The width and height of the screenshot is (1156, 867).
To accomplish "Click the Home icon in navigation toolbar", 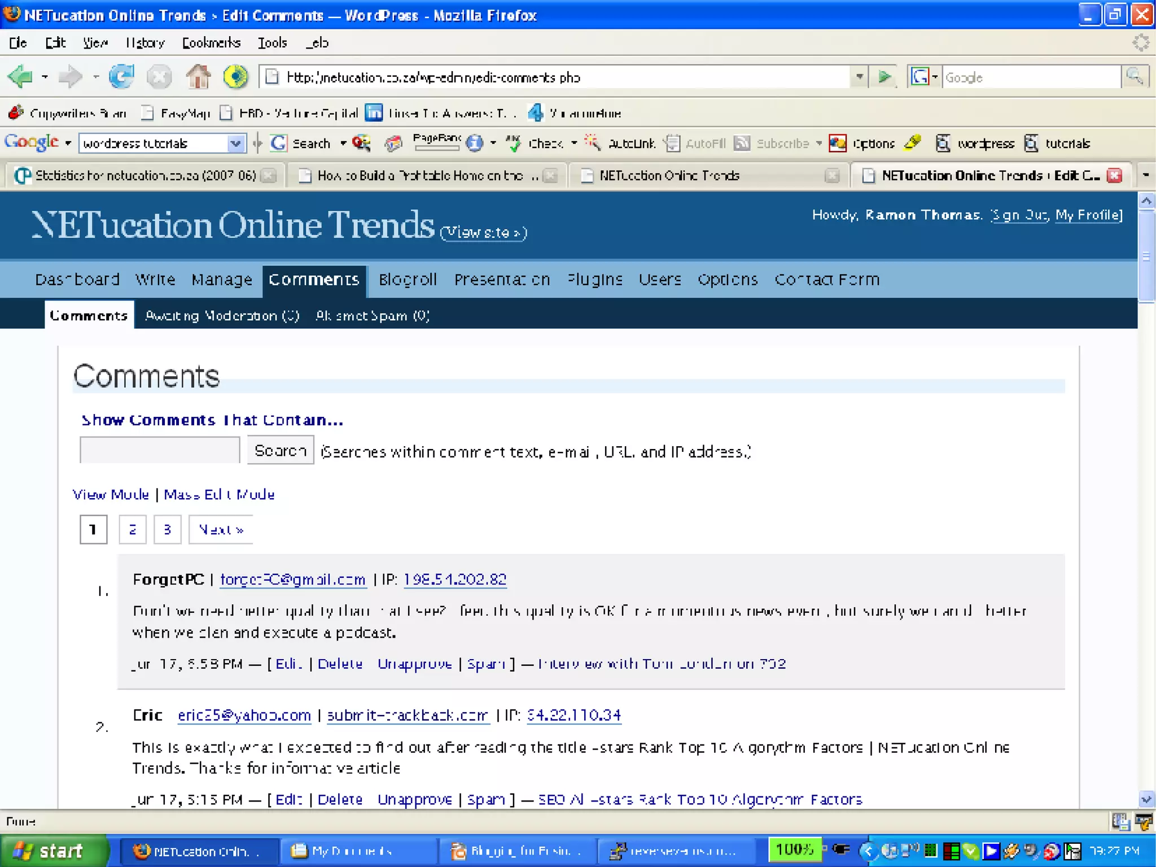I will coord(198,77).
